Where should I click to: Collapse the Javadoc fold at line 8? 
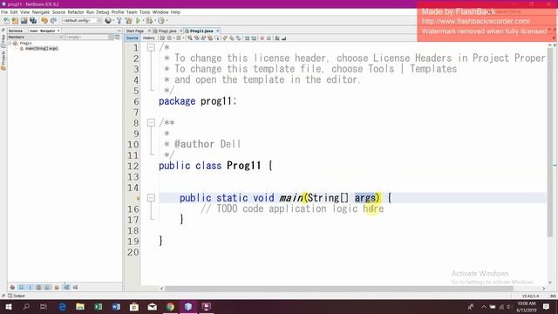pyautogui.click(x=151, y=122)
